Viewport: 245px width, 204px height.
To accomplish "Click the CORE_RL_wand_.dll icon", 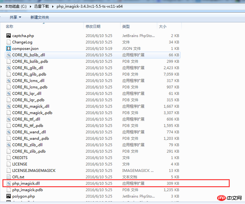I will click(x=9, y=132).
